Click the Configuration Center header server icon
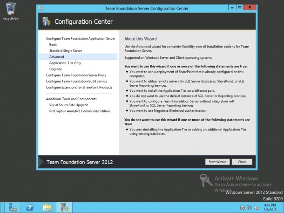 tap(47, 21)
